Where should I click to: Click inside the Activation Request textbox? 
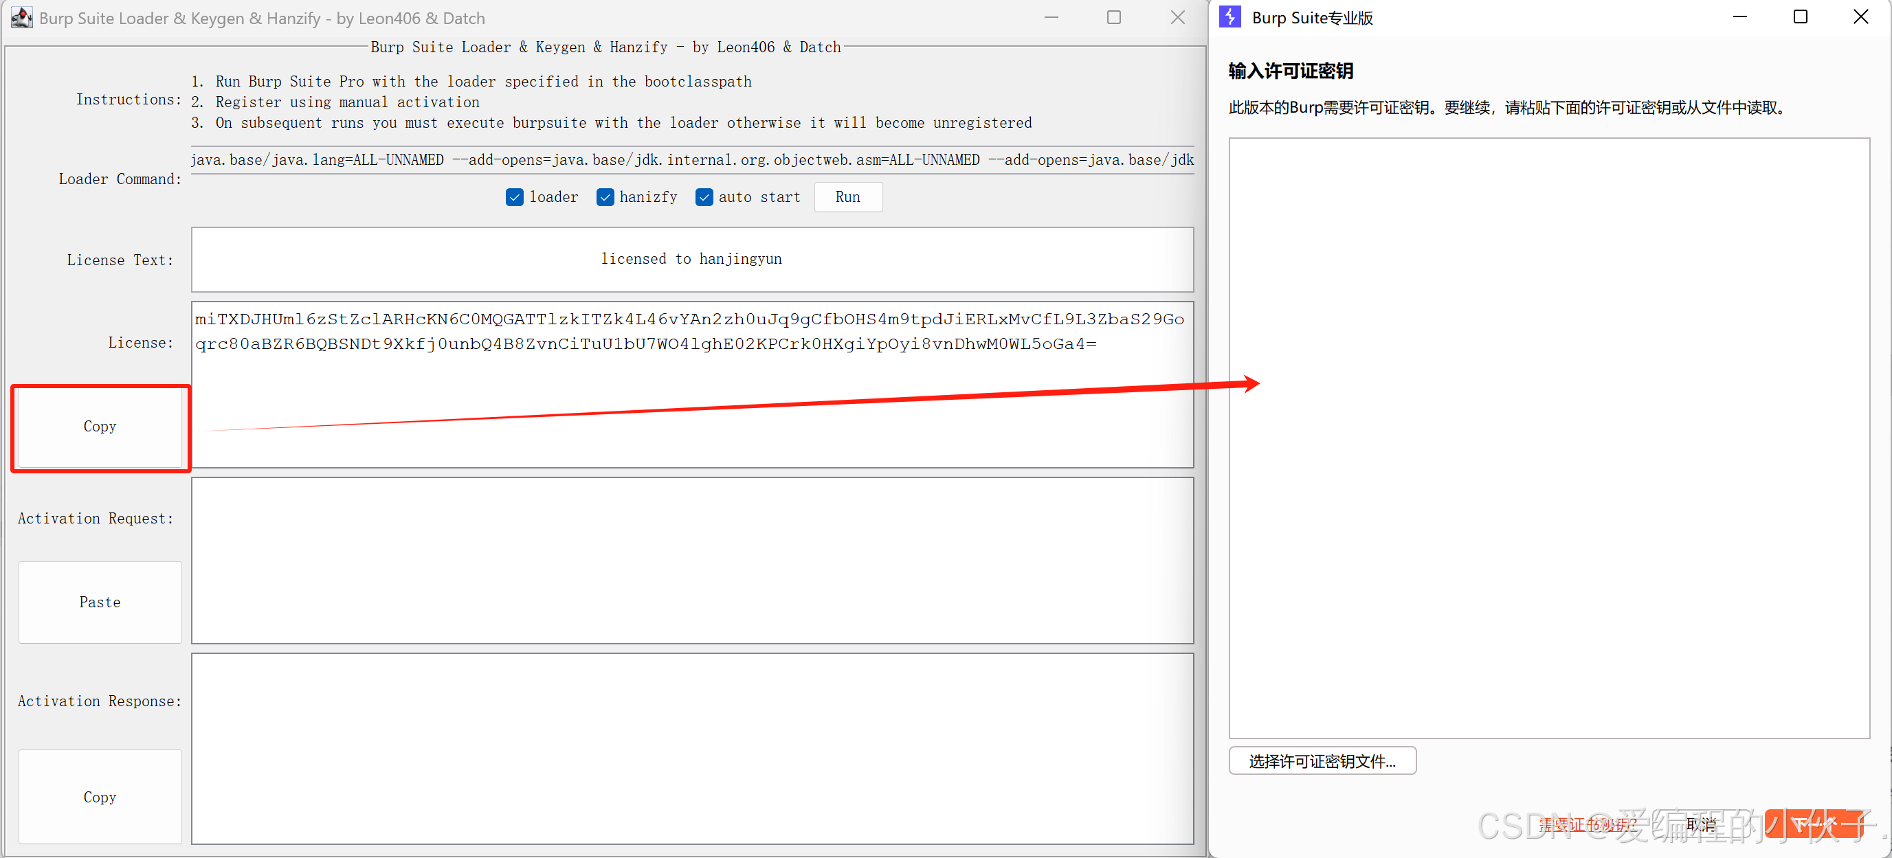point(692,561)
